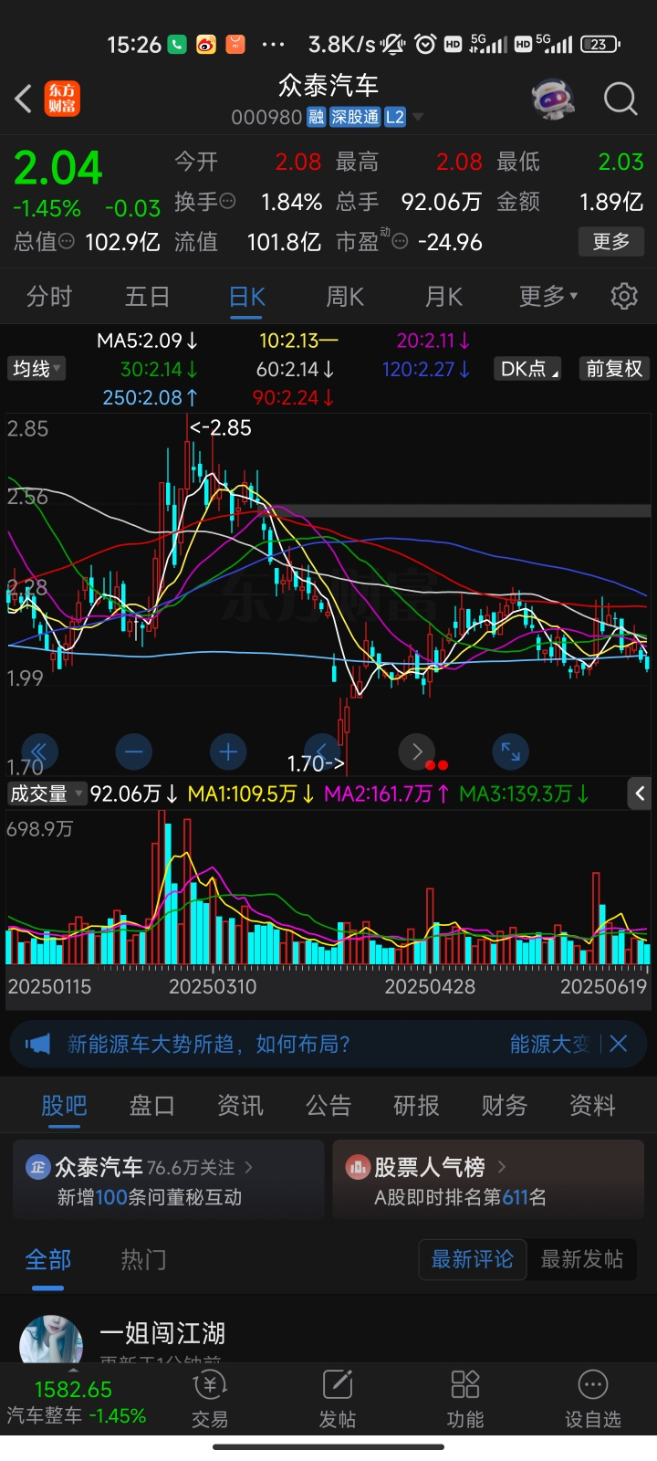The height and width of the screenshot is (1461, 657).
Task: Open 成交量 indicator dropdown
Action: [x=47, y=794]
